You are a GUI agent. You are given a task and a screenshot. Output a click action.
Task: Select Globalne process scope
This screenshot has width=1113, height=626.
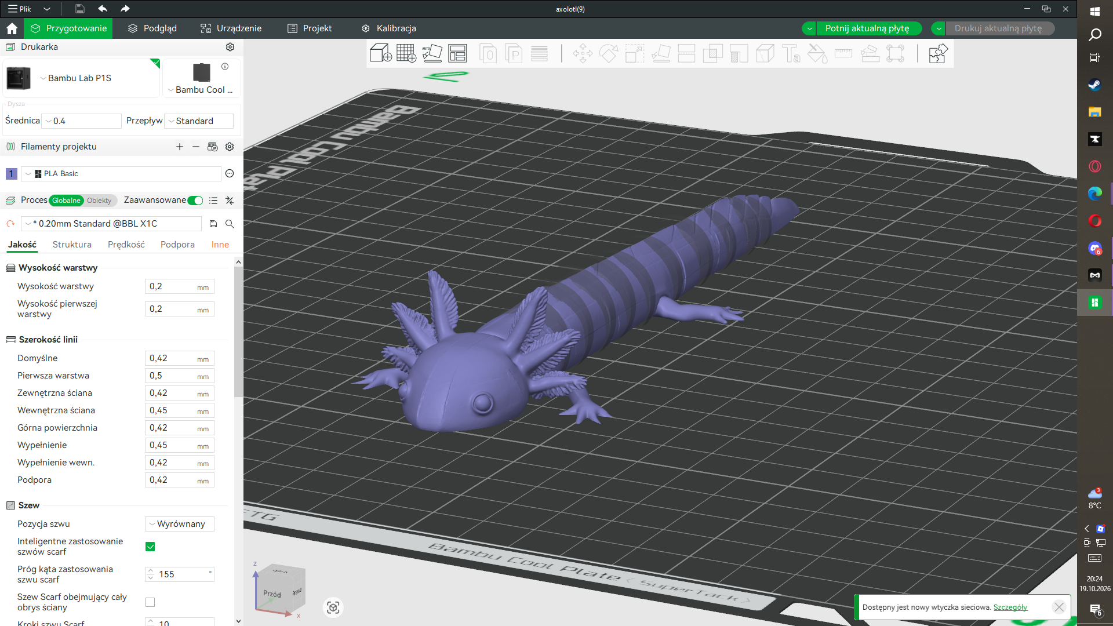(x=67, y=201)
